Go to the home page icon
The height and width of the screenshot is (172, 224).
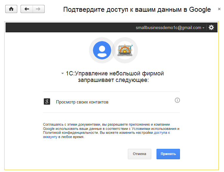coord(11,9)
